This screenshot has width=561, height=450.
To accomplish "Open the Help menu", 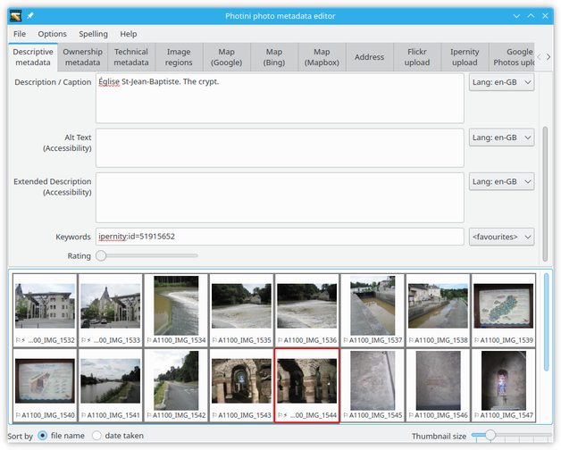I will [x=128, y=34].
